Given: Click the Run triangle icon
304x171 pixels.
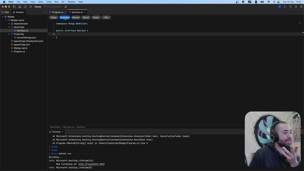Looking at the screenshot, I should pos(285,7).
